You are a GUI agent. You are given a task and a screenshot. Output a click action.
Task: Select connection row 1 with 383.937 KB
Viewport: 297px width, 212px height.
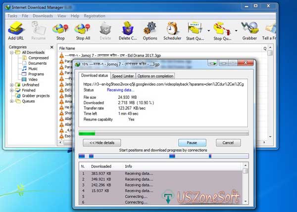click(160, 173)
